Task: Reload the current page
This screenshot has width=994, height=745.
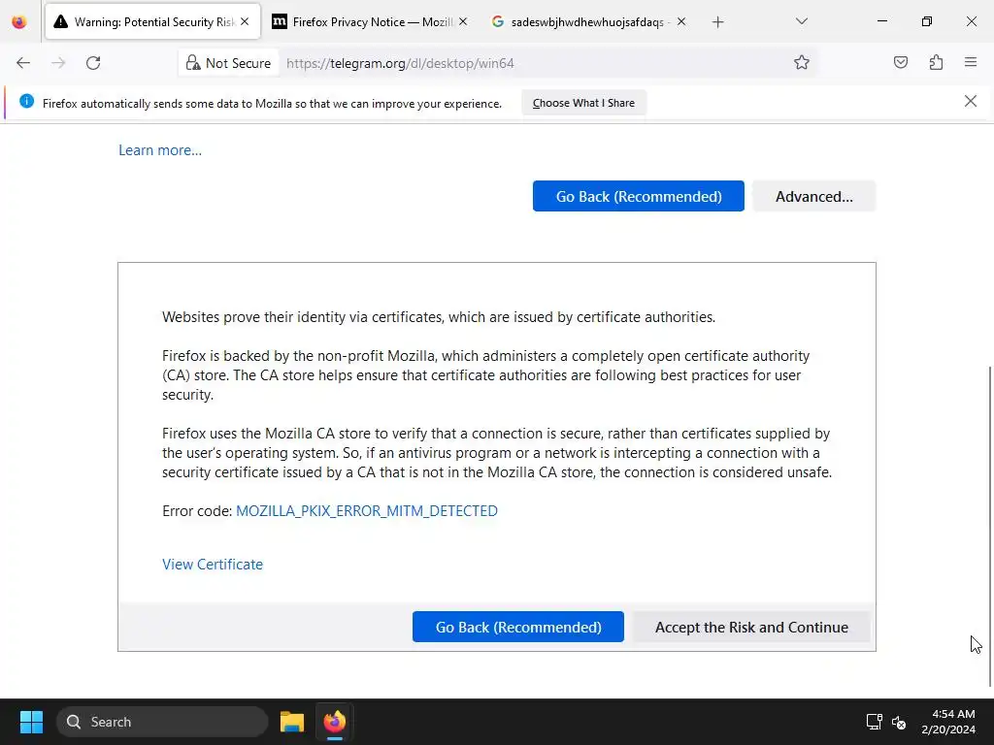Action: (93, 63)
